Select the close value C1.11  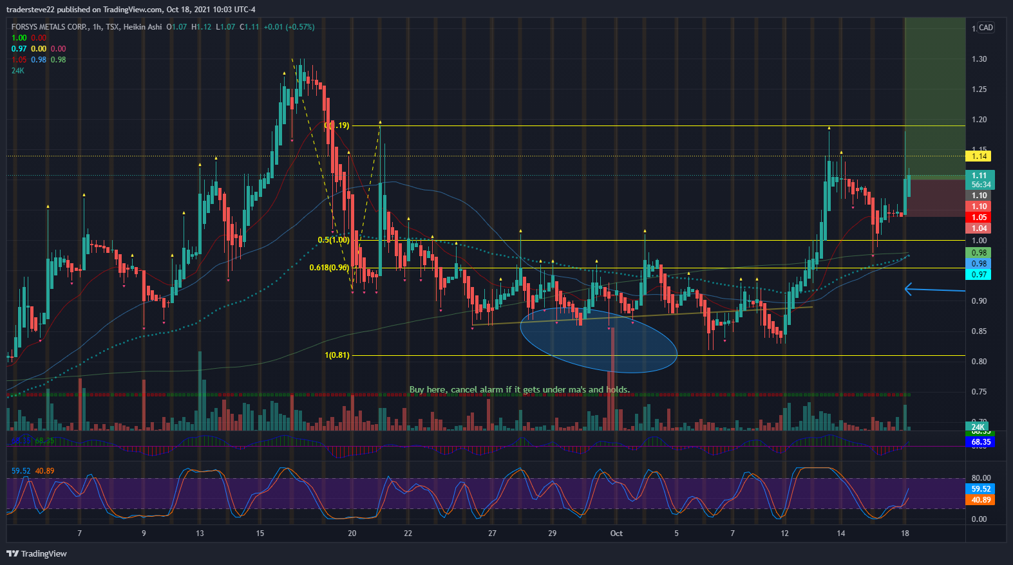pyautogui.click(x=249, y=27)
